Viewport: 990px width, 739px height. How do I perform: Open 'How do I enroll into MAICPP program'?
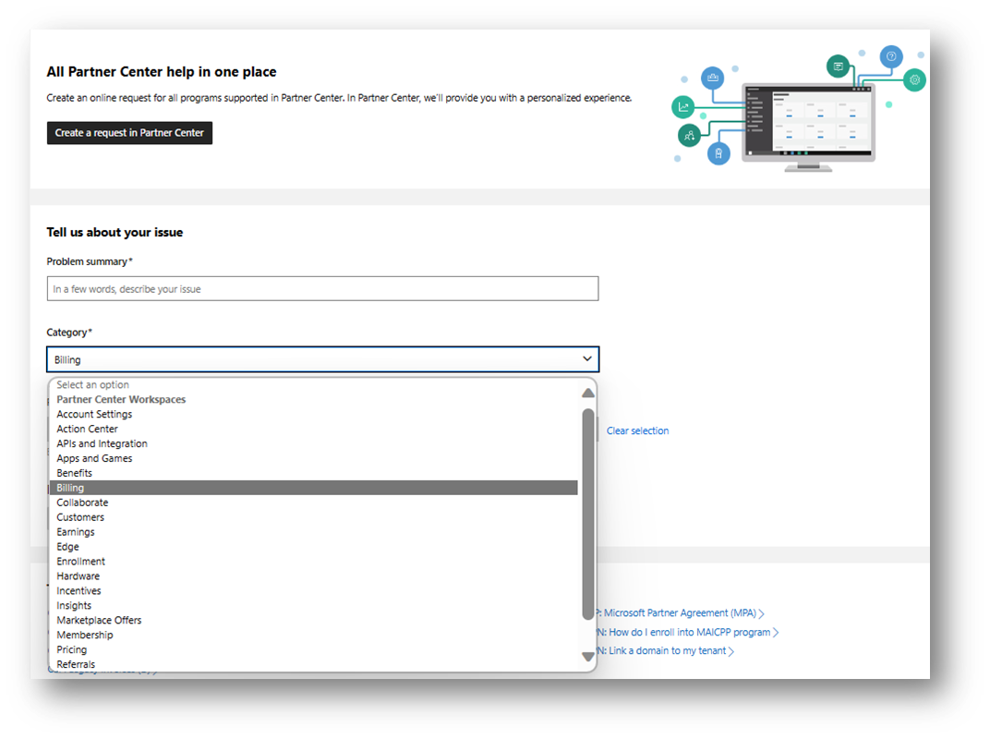[x=685, y=632]
